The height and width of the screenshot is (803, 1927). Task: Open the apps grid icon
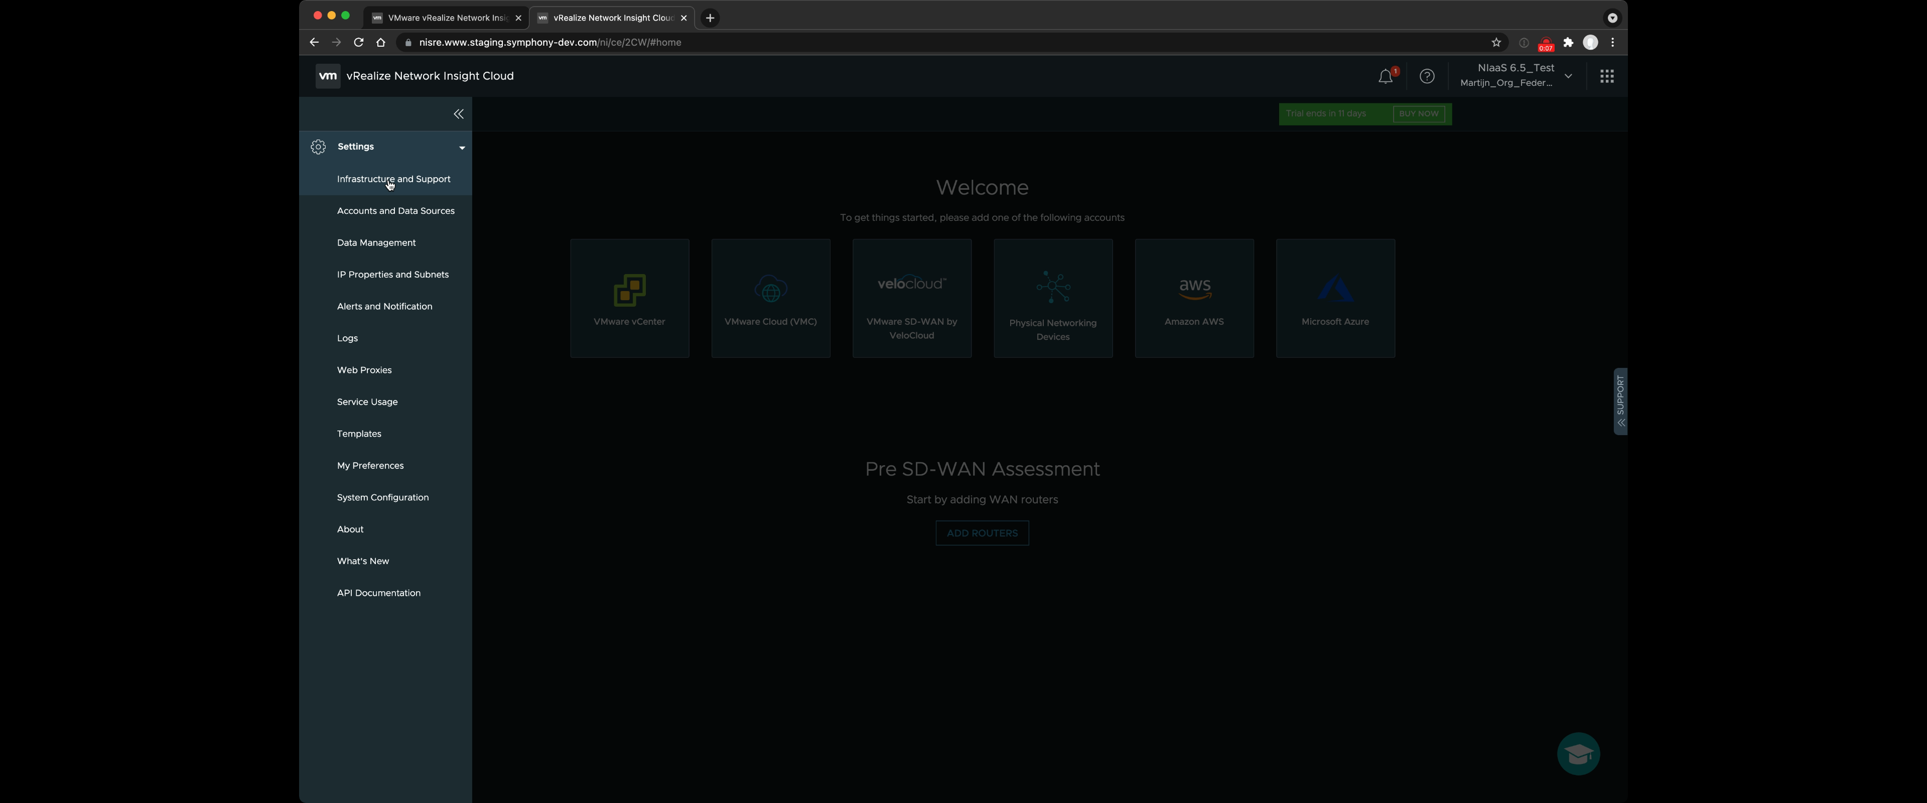[x=1606, y=76]
